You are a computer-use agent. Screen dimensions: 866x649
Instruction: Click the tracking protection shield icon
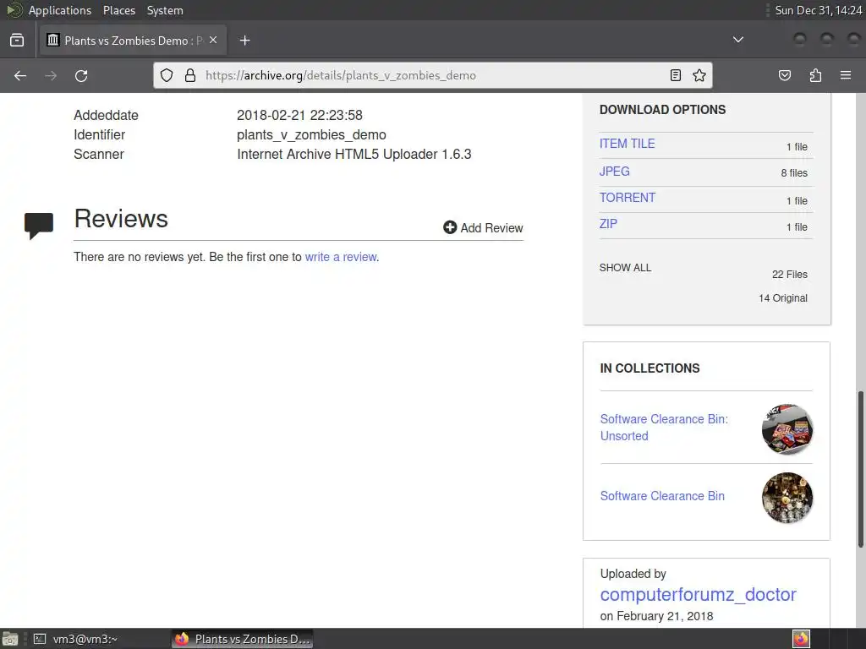167,75
